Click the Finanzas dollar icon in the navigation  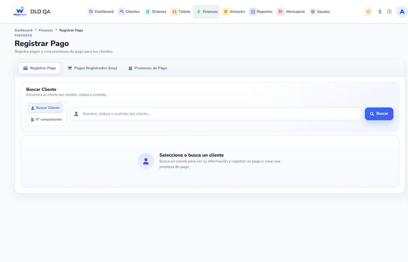click(x=199, y=12)
